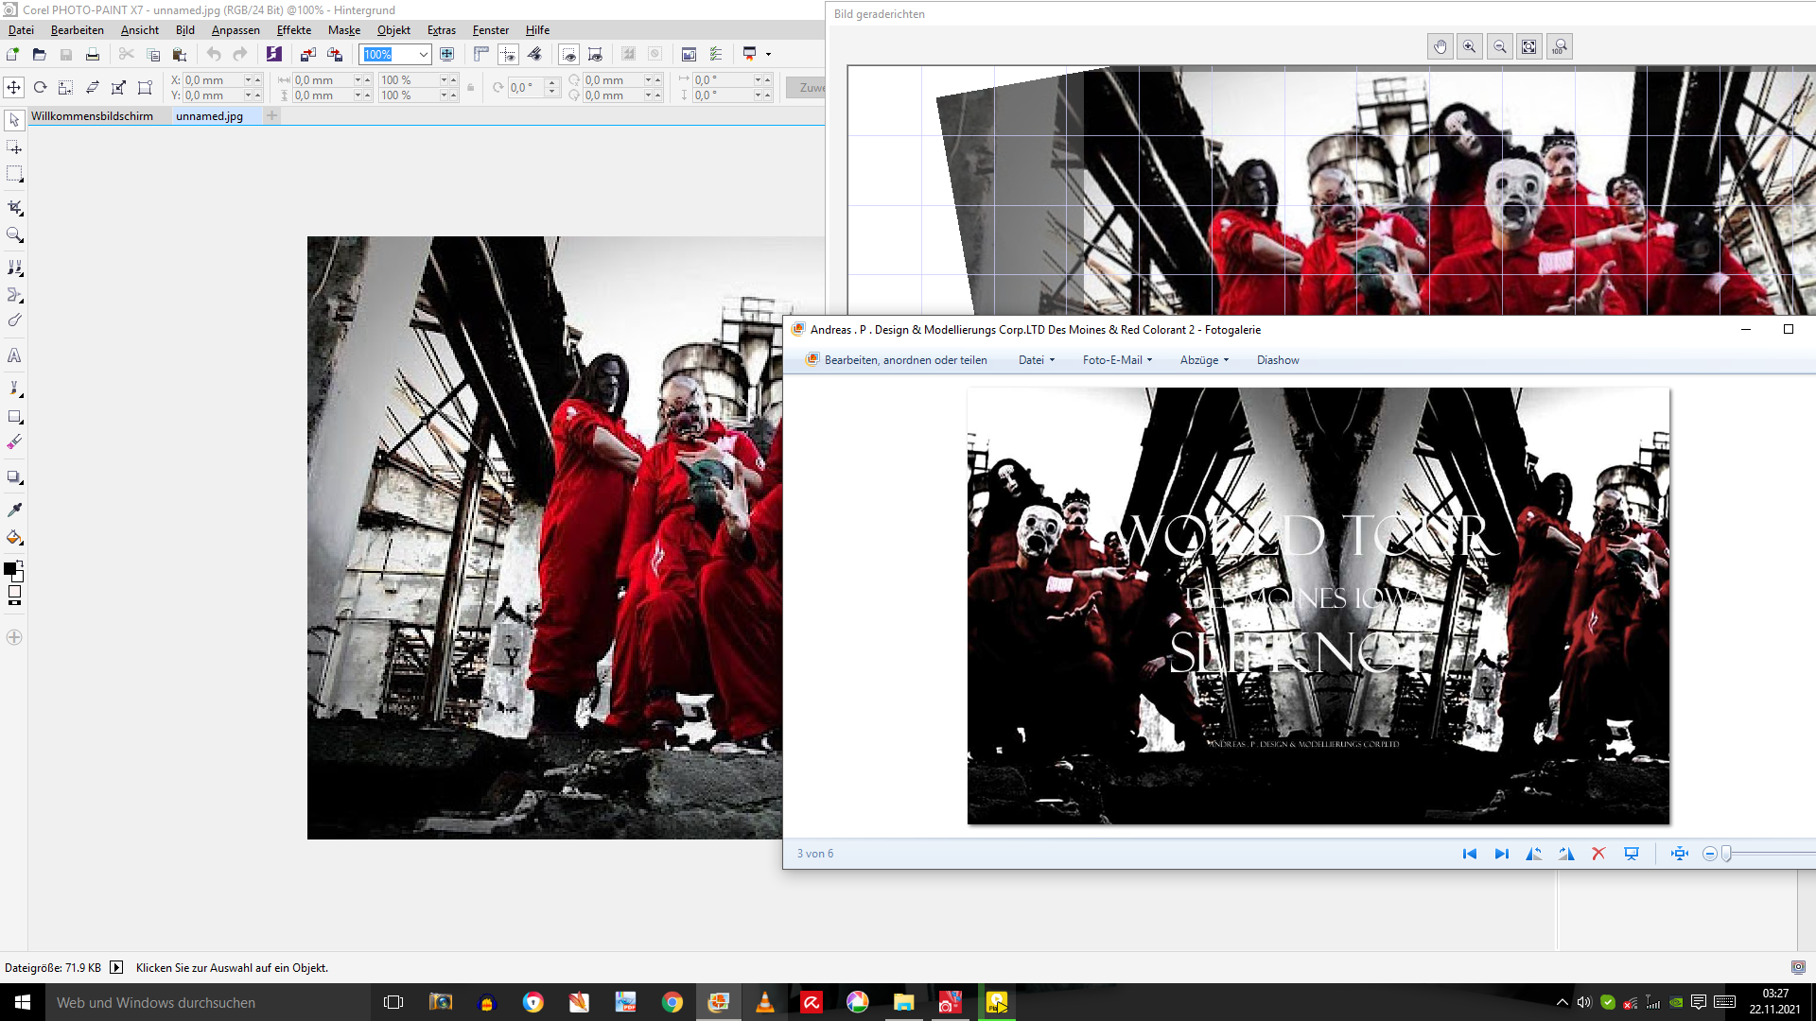The height and width of the screenshot is (1021, 1816).
Task: Click the Print icon in Photo-Paint toolbar
Action: click(93, 54)
